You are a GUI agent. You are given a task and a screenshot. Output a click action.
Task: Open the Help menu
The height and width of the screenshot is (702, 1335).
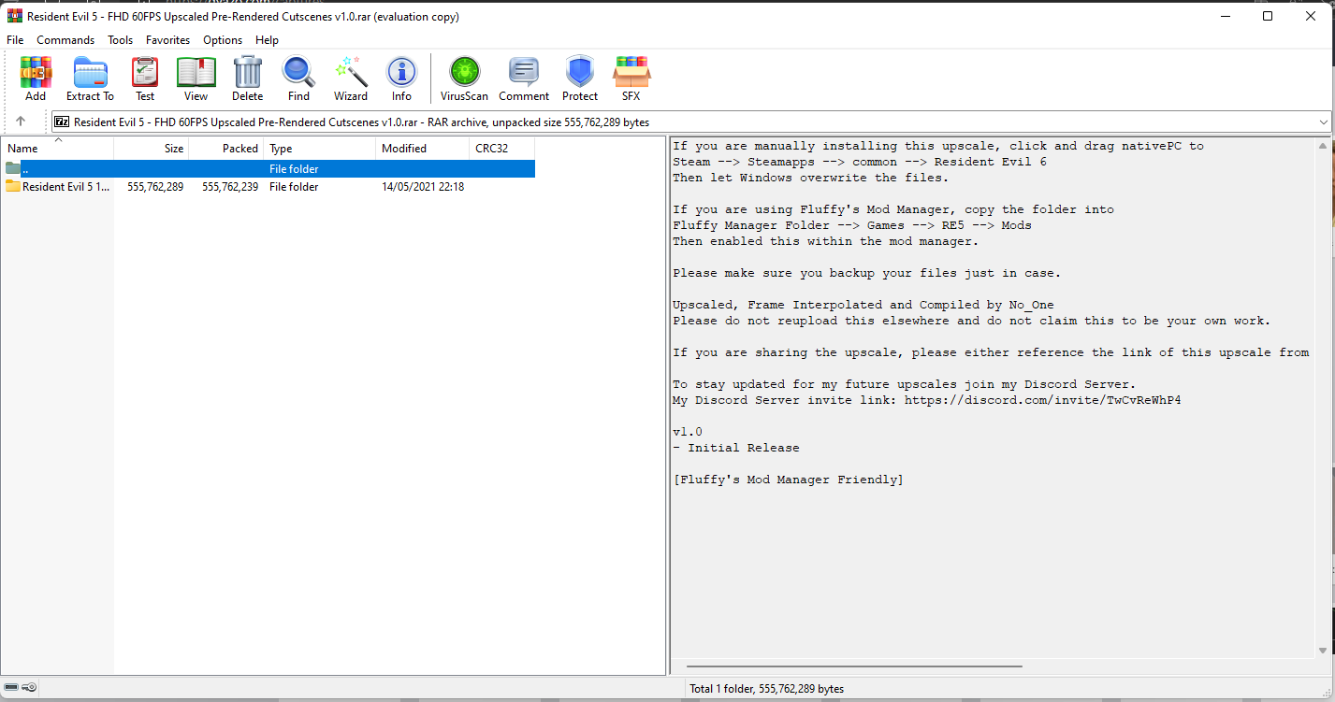tap(267, 40)
